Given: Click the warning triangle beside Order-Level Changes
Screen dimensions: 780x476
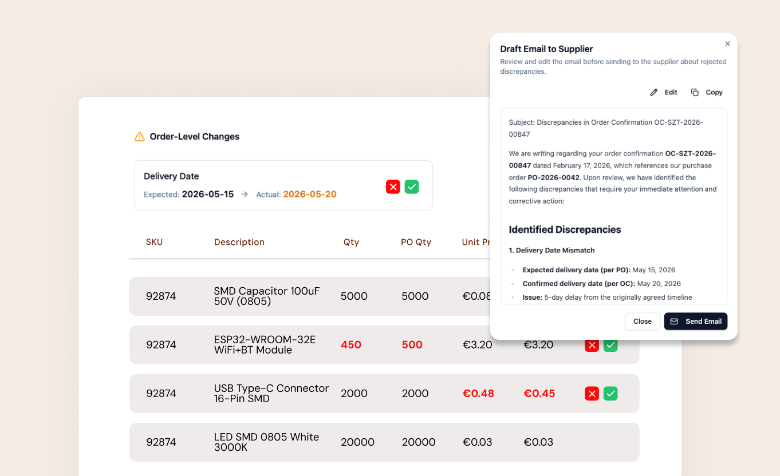Looking at the screenshot, I should tap(139, 136).
